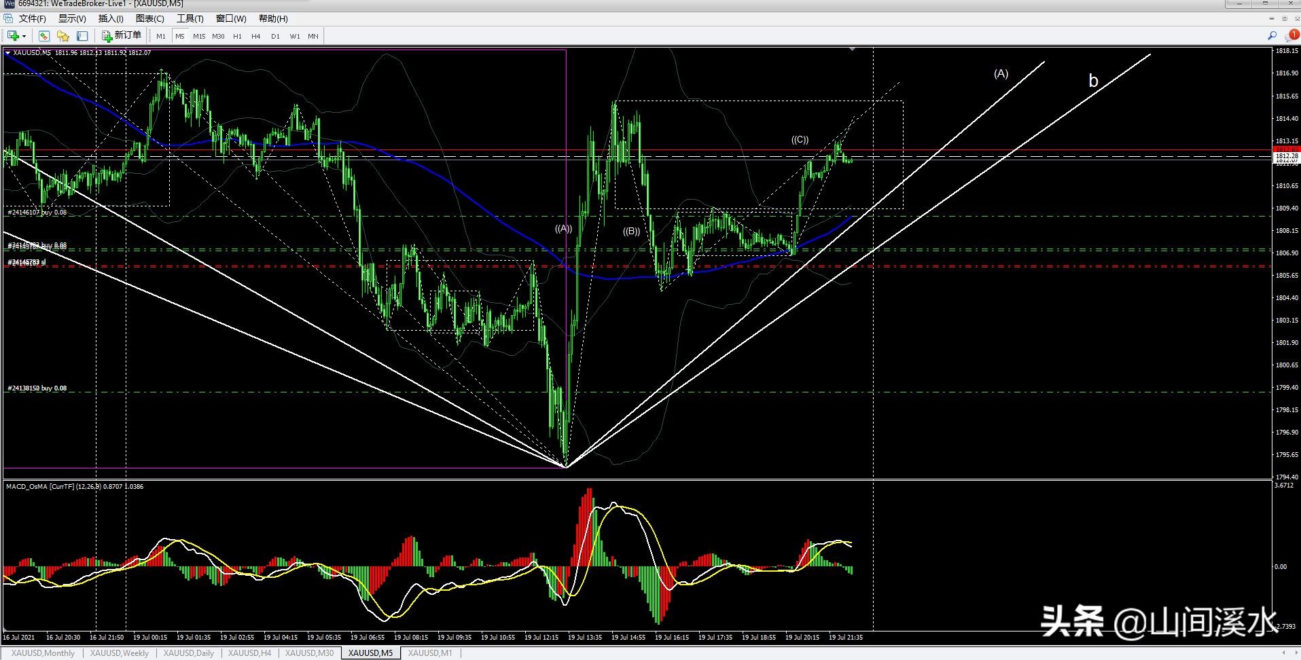
Task: Select the lowercase b text label
Action: coord(1093,81)
